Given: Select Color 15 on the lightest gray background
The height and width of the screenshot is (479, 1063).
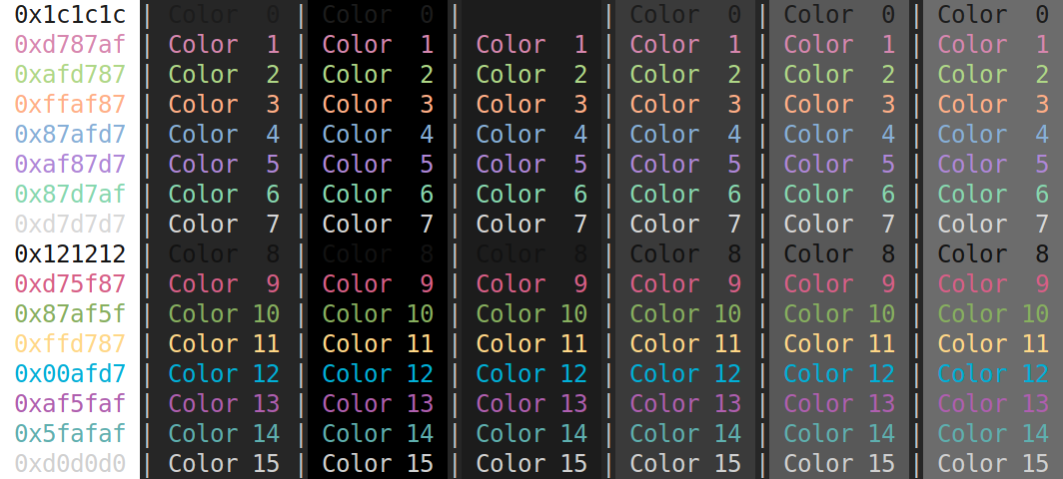Looking at the screenshot, I should pyautogui.click(x=993, y=464).
